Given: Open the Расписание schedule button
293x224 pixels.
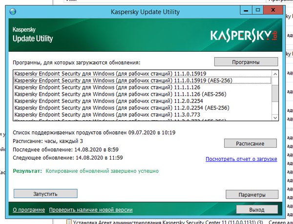Looking at the screenshot, I should [250, 143].
